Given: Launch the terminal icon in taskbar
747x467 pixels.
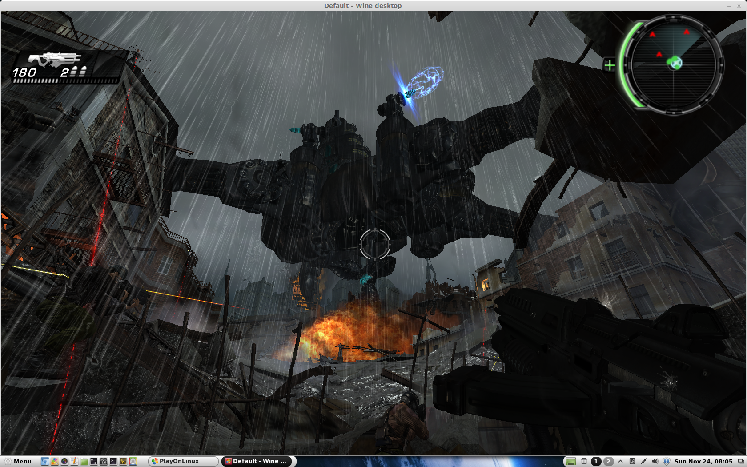Looking at the screenshot, I should [x=113, y=461].
